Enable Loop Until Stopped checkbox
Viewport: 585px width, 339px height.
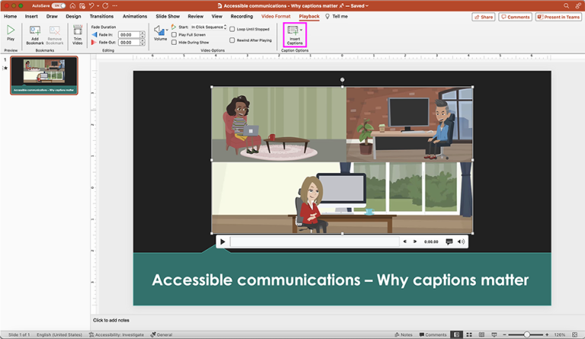232,29
